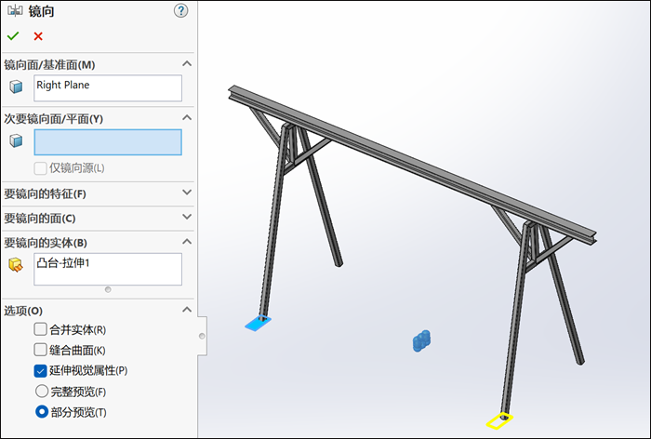Cancel the mirror with red X
This screenshot has height=439, width=651.
tap(38, 36)
